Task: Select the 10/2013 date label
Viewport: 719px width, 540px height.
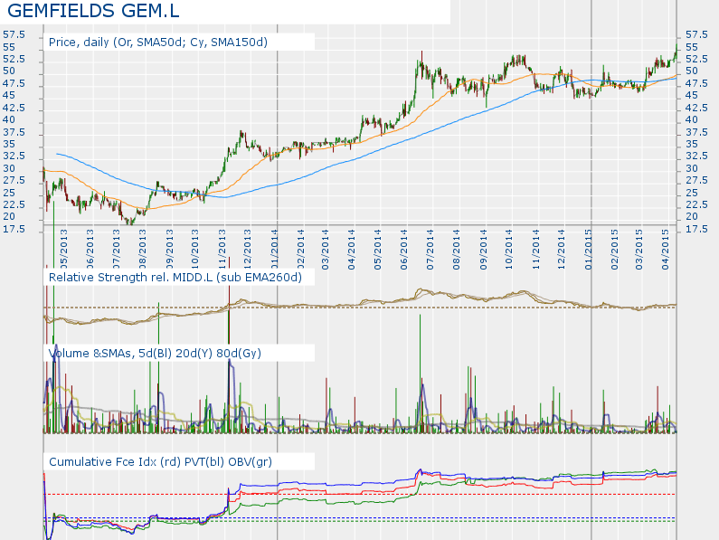Action: [194, 249]
